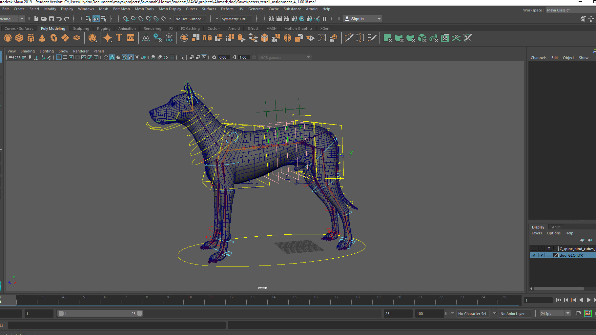
Task: Switch to the Rigging shelf tab
Action: [104, 29]
